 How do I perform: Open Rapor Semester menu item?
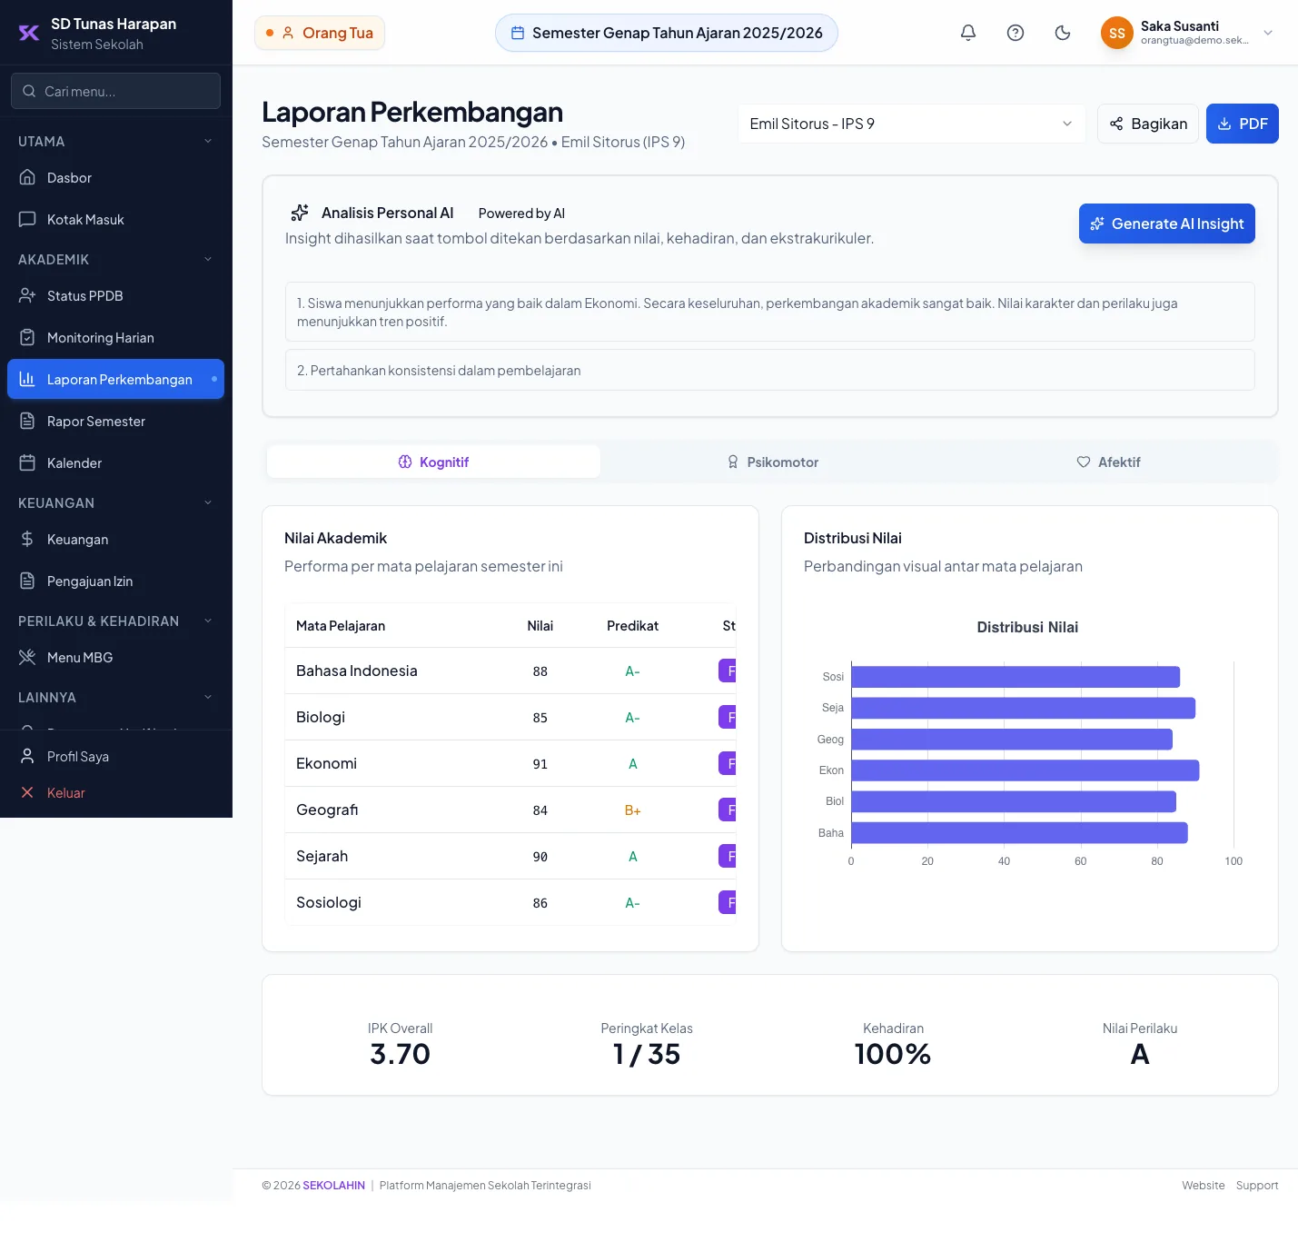pyautogui.click(x=115, y=422)
